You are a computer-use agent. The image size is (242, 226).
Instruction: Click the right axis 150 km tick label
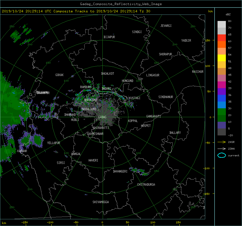point(208,40)
